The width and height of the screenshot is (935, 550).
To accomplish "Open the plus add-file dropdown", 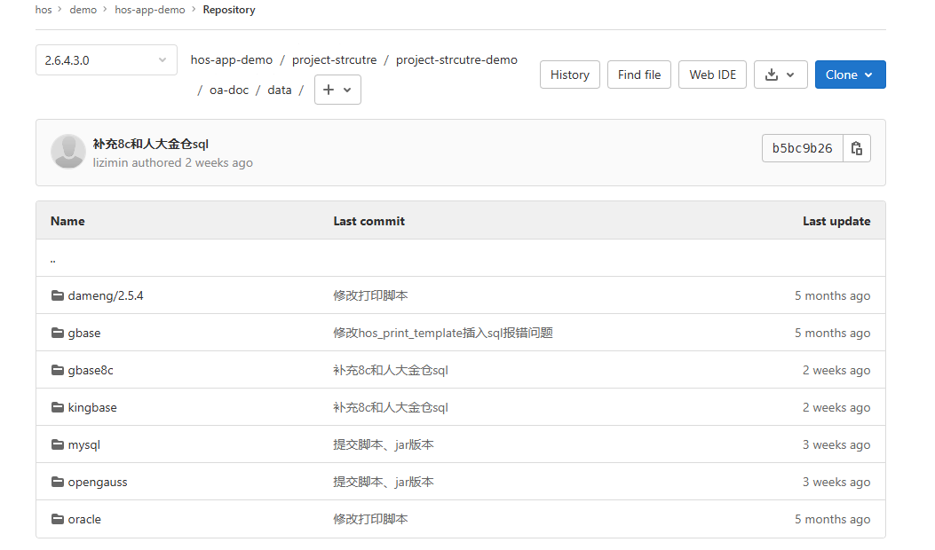I will coord(337,90).
